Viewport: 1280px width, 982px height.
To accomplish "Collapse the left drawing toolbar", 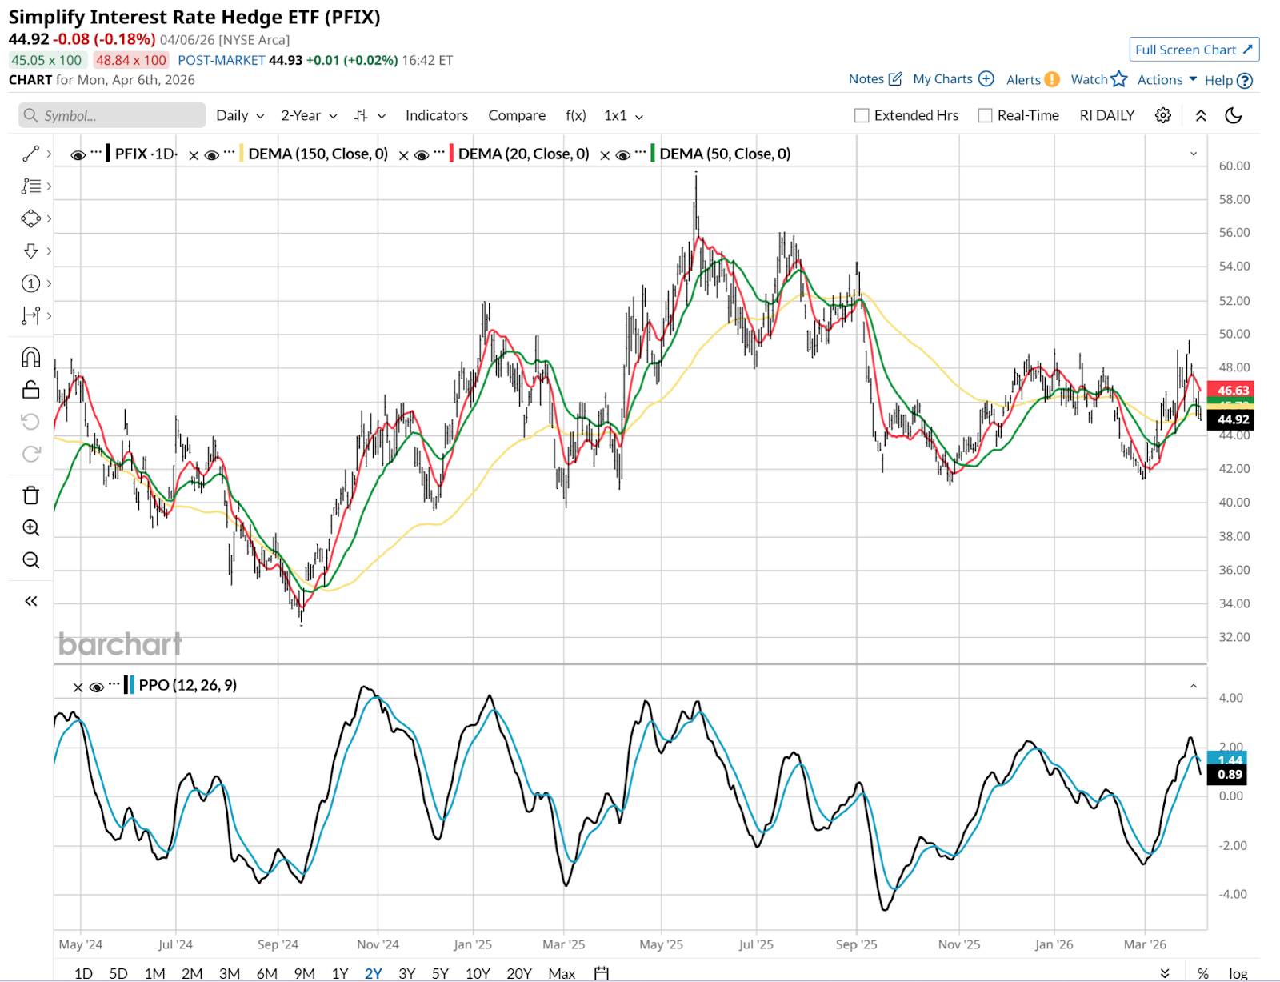I will click(30, 601).
